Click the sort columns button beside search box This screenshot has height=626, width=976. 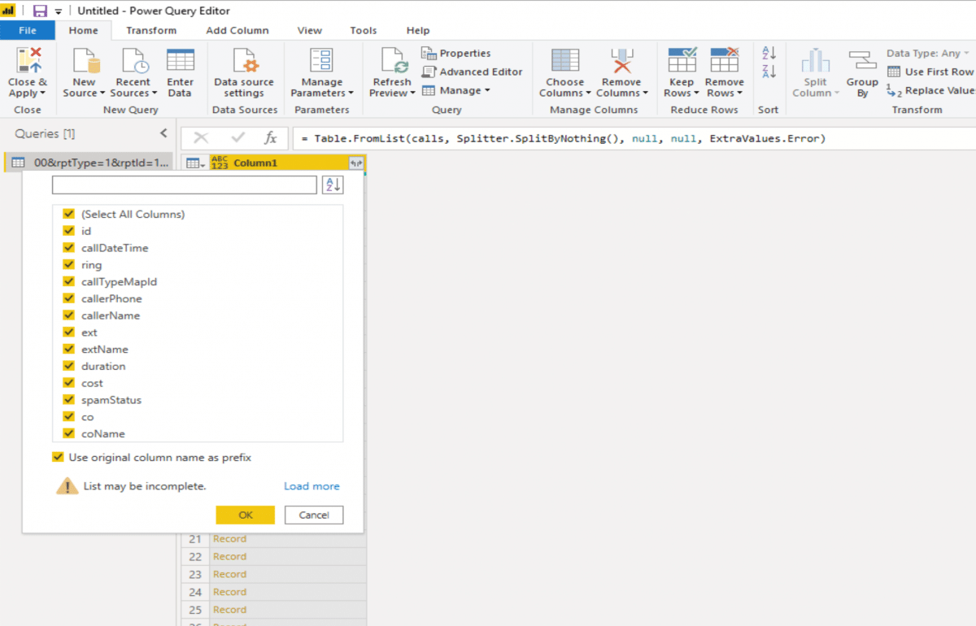333,185
